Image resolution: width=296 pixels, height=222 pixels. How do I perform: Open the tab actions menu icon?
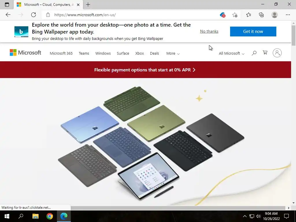[x=7, y=5]
